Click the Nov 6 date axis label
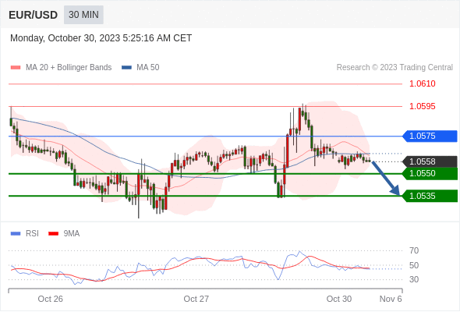Screen dimensions: 460x312 click(x=391, y=299)
